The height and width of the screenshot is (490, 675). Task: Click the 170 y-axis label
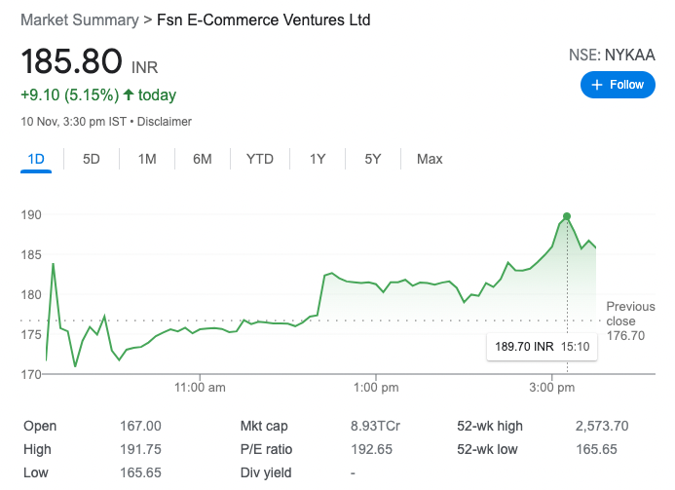31,375
